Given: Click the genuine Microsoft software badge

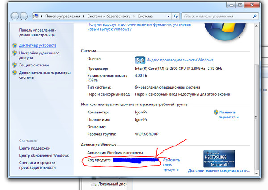Looking at the screenshot, I should click(219, 159).
